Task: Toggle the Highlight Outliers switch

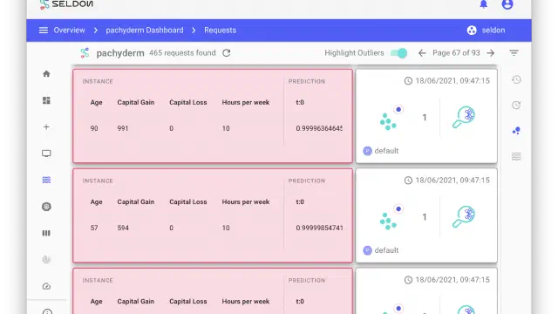Action: 398,53
